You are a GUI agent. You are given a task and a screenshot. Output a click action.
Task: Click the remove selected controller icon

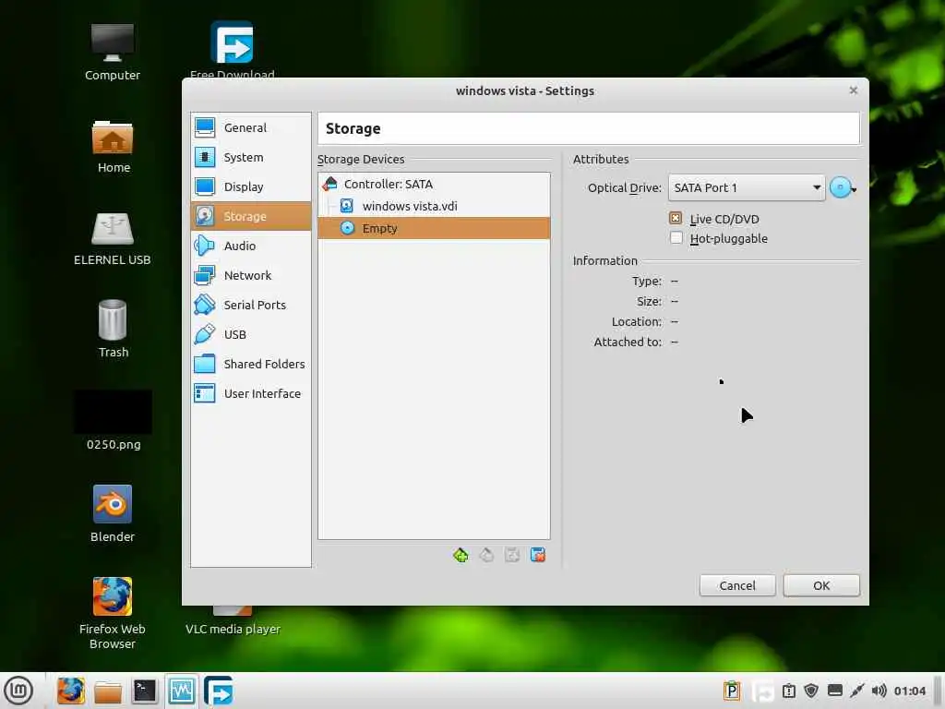pyautogui.click(x=486, y=555)
